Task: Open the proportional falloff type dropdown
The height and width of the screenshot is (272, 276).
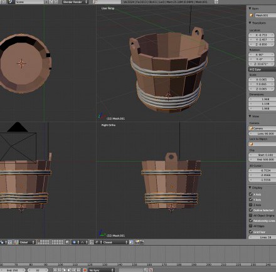Action: click(x=84, y=242)
